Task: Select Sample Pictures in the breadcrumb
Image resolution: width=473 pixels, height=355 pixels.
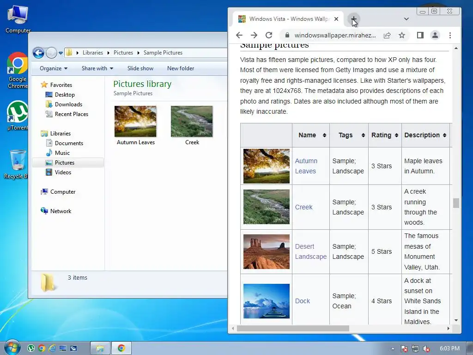Action: click(x=163, y=53)
